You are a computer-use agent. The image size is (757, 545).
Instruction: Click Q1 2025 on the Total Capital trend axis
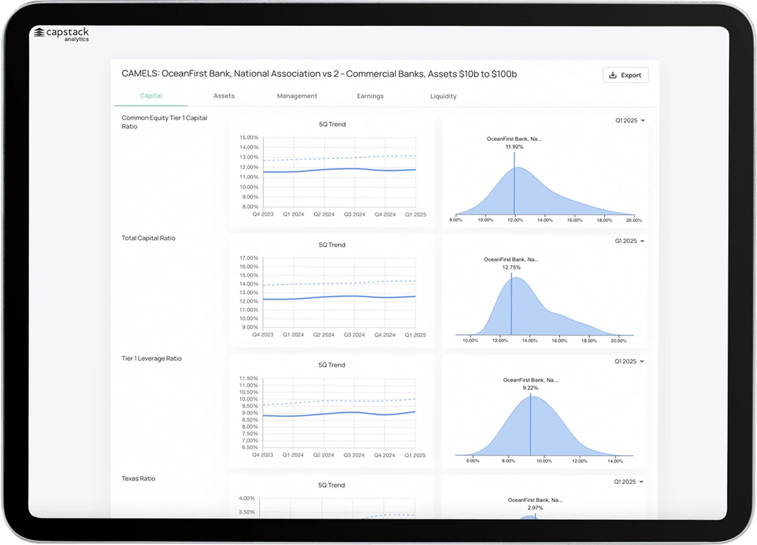pos(415,335)
